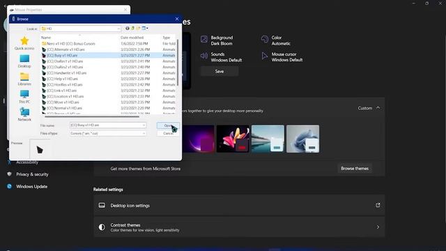Click the date cell 7/6/2022 7:58 PM
This screenshot has height=251, width=446.
pyautogui.click(x=134, y=43)
